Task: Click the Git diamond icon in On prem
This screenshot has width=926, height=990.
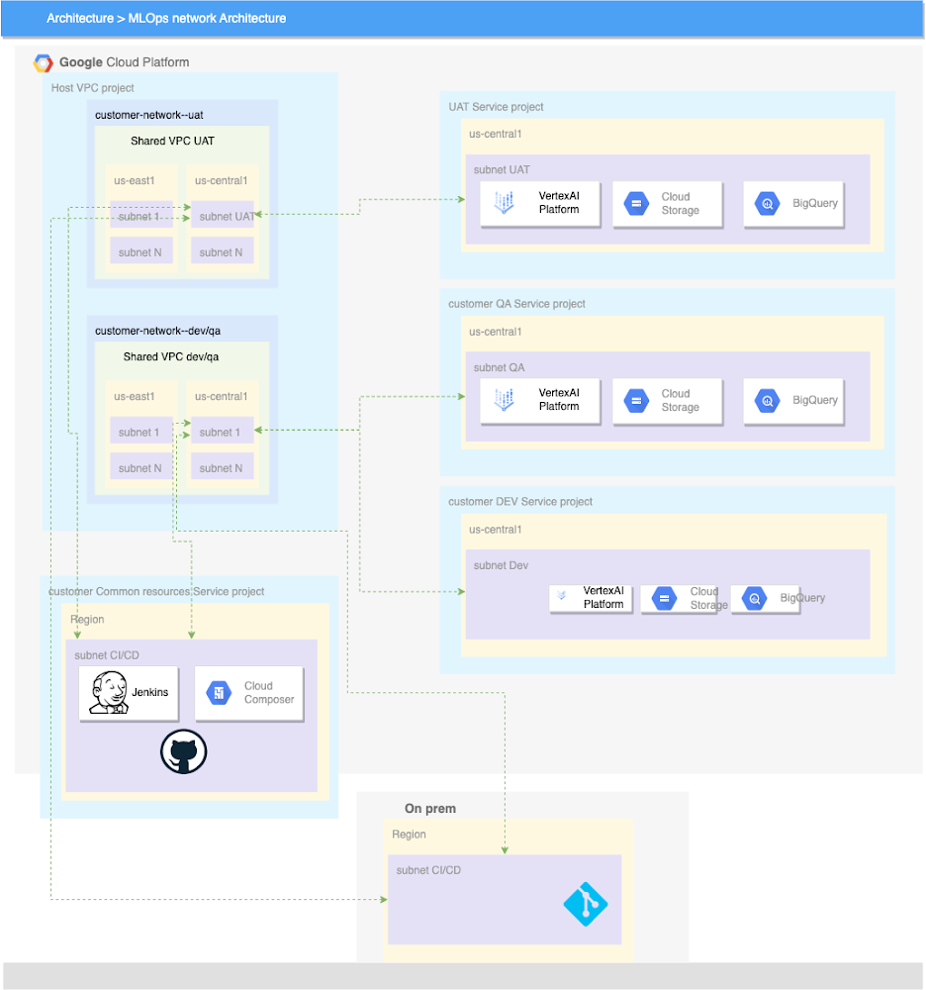Action: [586, 904]
